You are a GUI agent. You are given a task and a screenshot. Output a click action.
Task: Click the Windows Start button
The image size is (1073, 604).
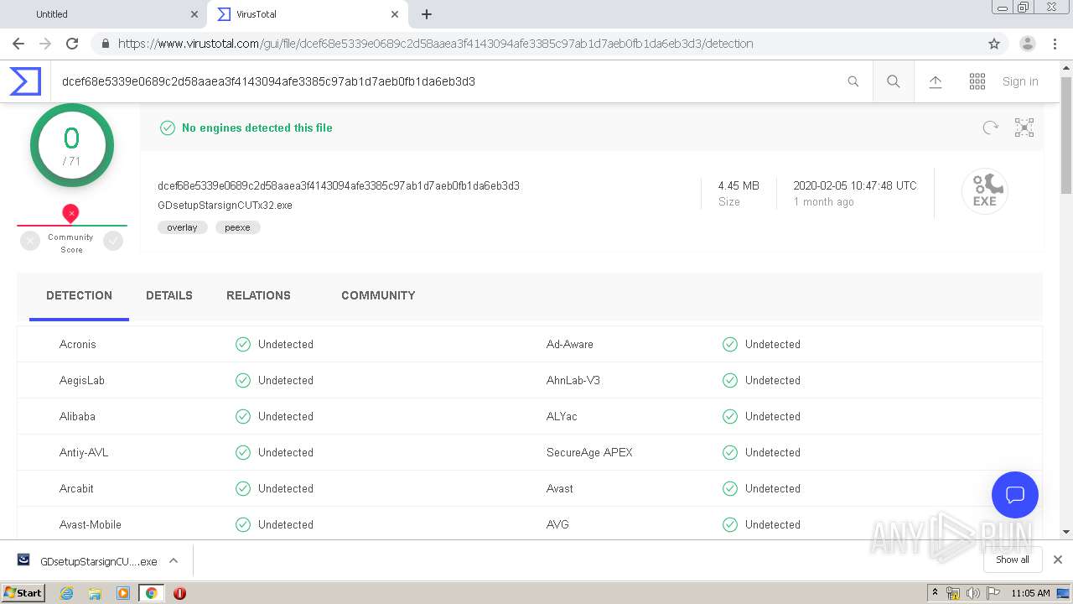pyautogui.click(x=23, y=593)
